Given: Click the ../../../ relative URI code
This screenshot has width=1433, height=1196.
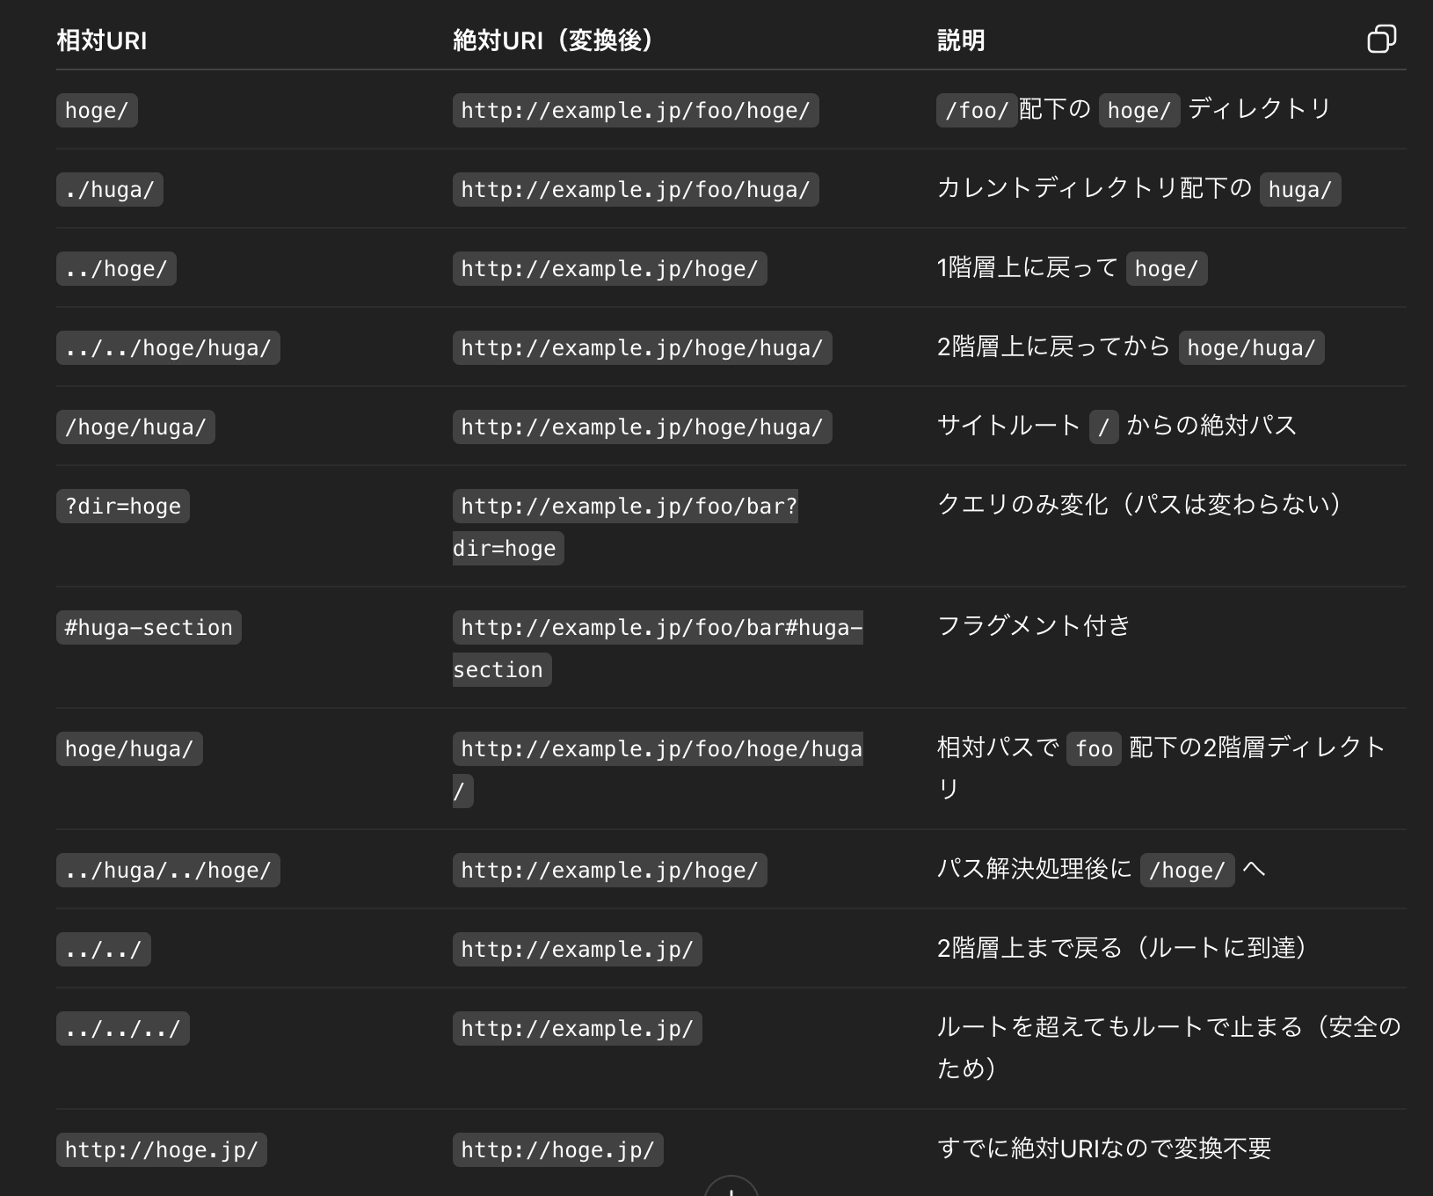Looking at the screenshot, I should coord(123,1029).
